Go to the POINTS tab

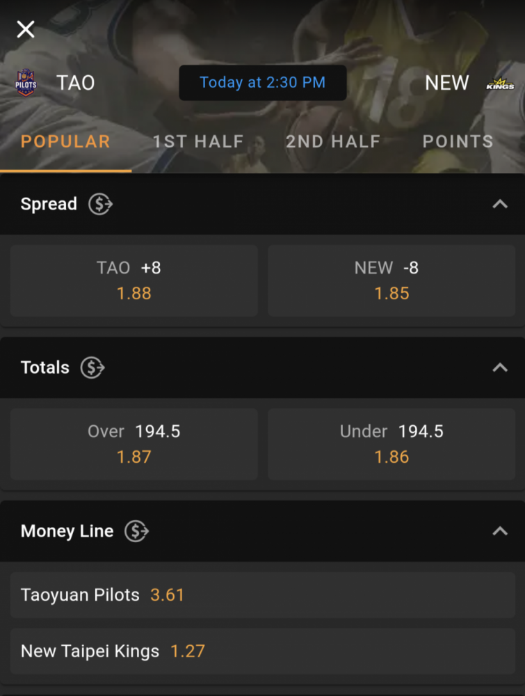coord(458,141)
